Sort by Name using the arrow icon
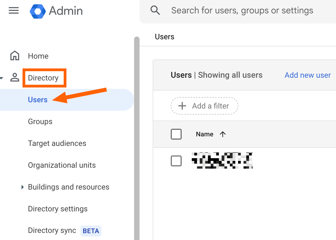The width and height of the screenshot is (336, 240). point(223,134)
